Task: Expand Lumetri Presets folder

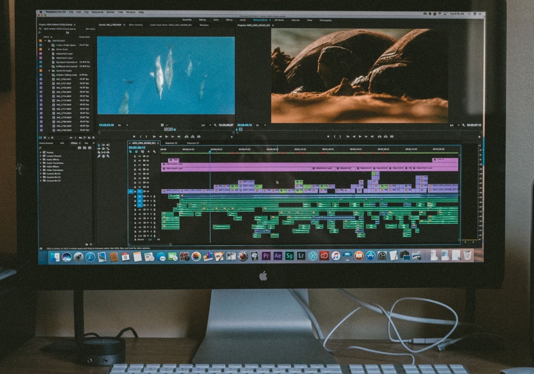Action: tap(41, 156)
